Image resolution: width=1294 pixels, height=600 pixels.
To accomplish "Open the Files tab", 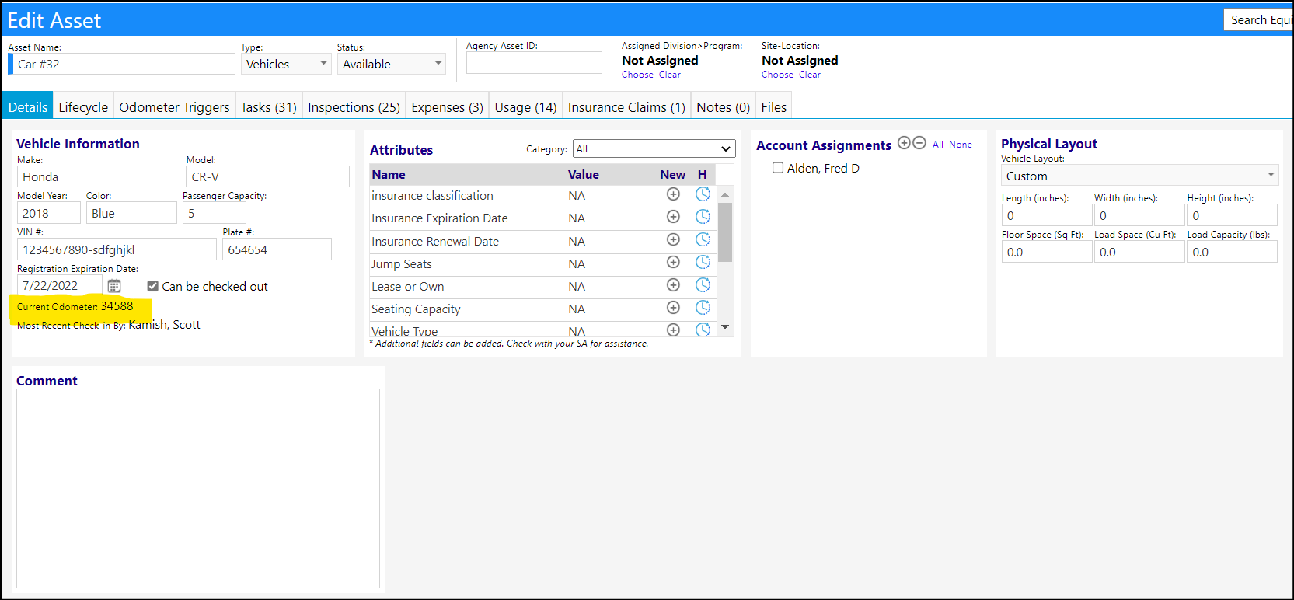I will 774,107.
